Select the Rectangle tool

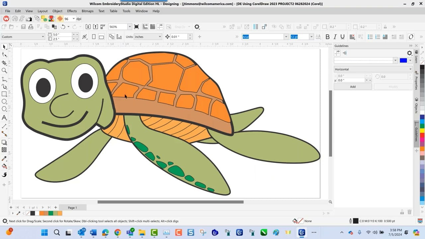pos(4,94)
